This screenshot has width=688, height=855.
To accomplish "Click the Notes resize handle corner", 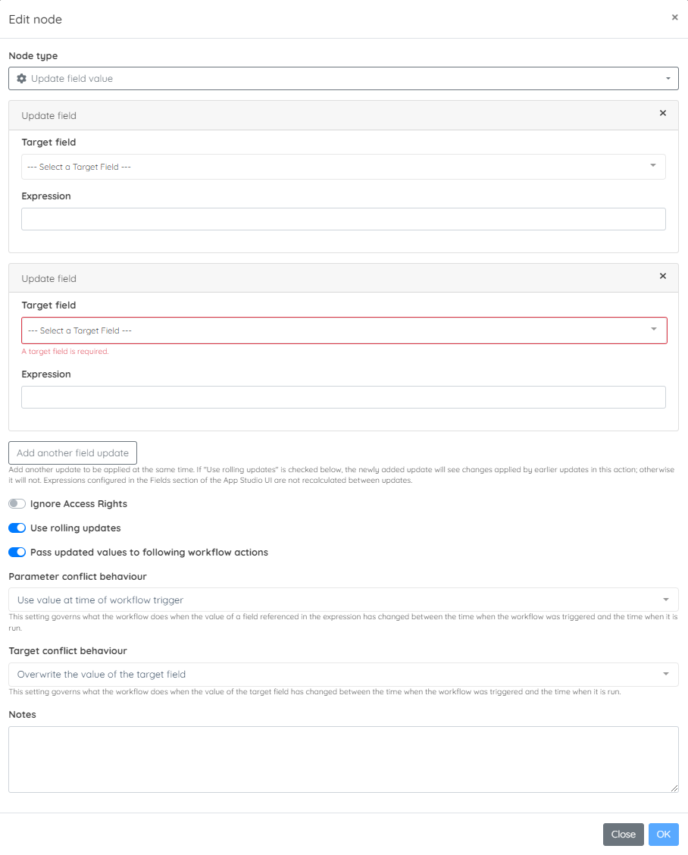I will [x=674, y=788].
